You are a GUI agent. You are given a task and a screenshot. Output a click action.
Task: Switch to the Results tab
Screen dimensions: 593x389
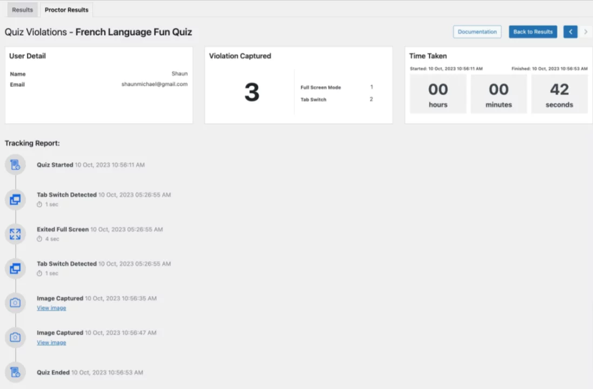(22, 10)
